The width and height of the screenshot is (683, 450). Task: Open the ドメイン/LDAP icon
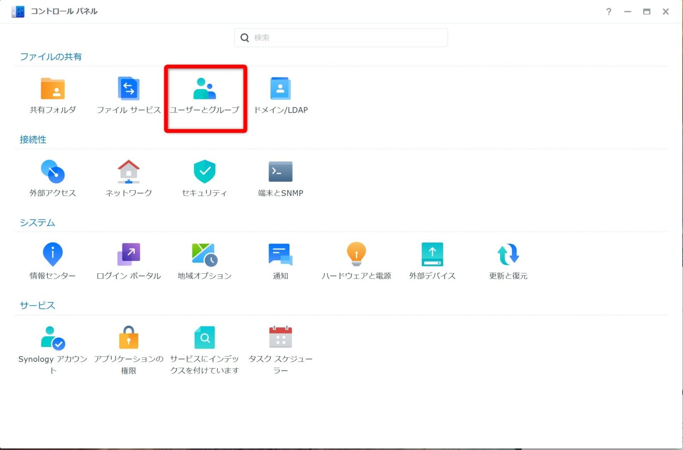pyautogui.click(x=280, y=89)
